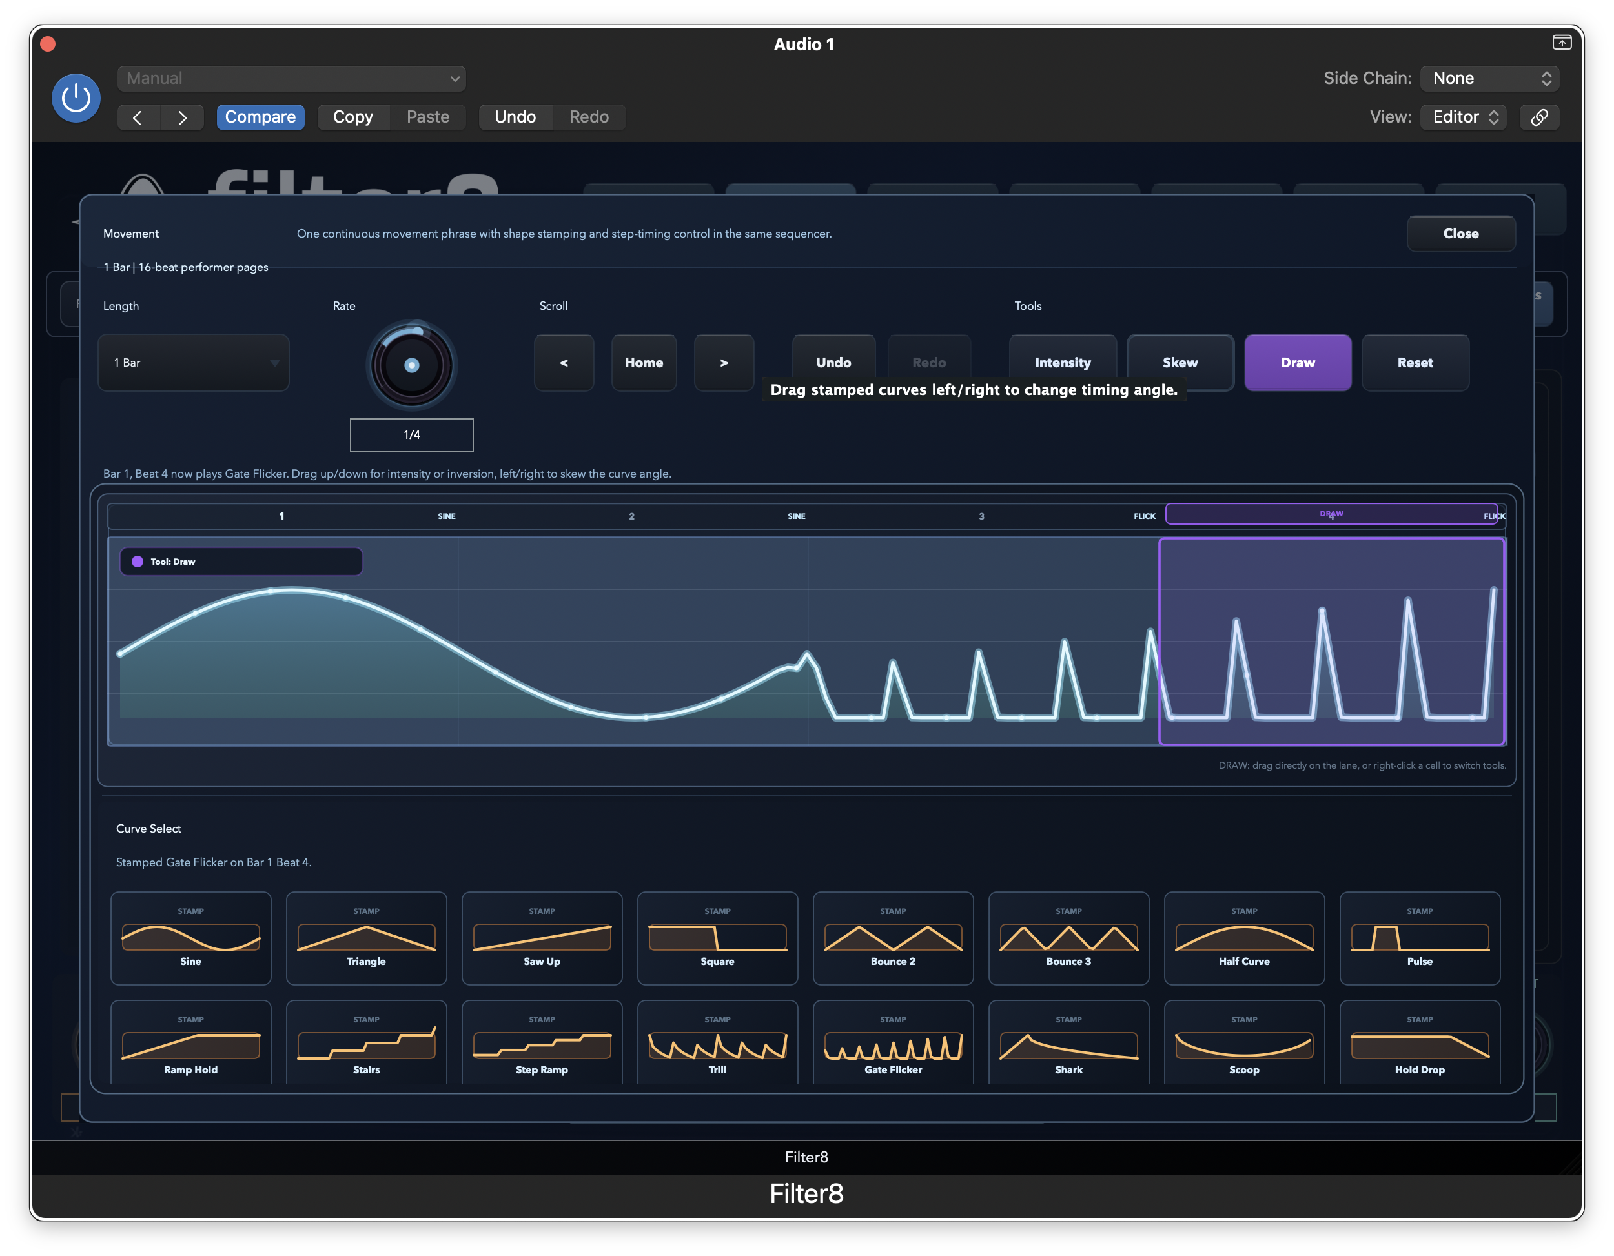Image resolution: width=1614 pixels, height=1256 pixels.
Task: Stamp the Half Curve shape
Action: click(x=1245, y=938)
